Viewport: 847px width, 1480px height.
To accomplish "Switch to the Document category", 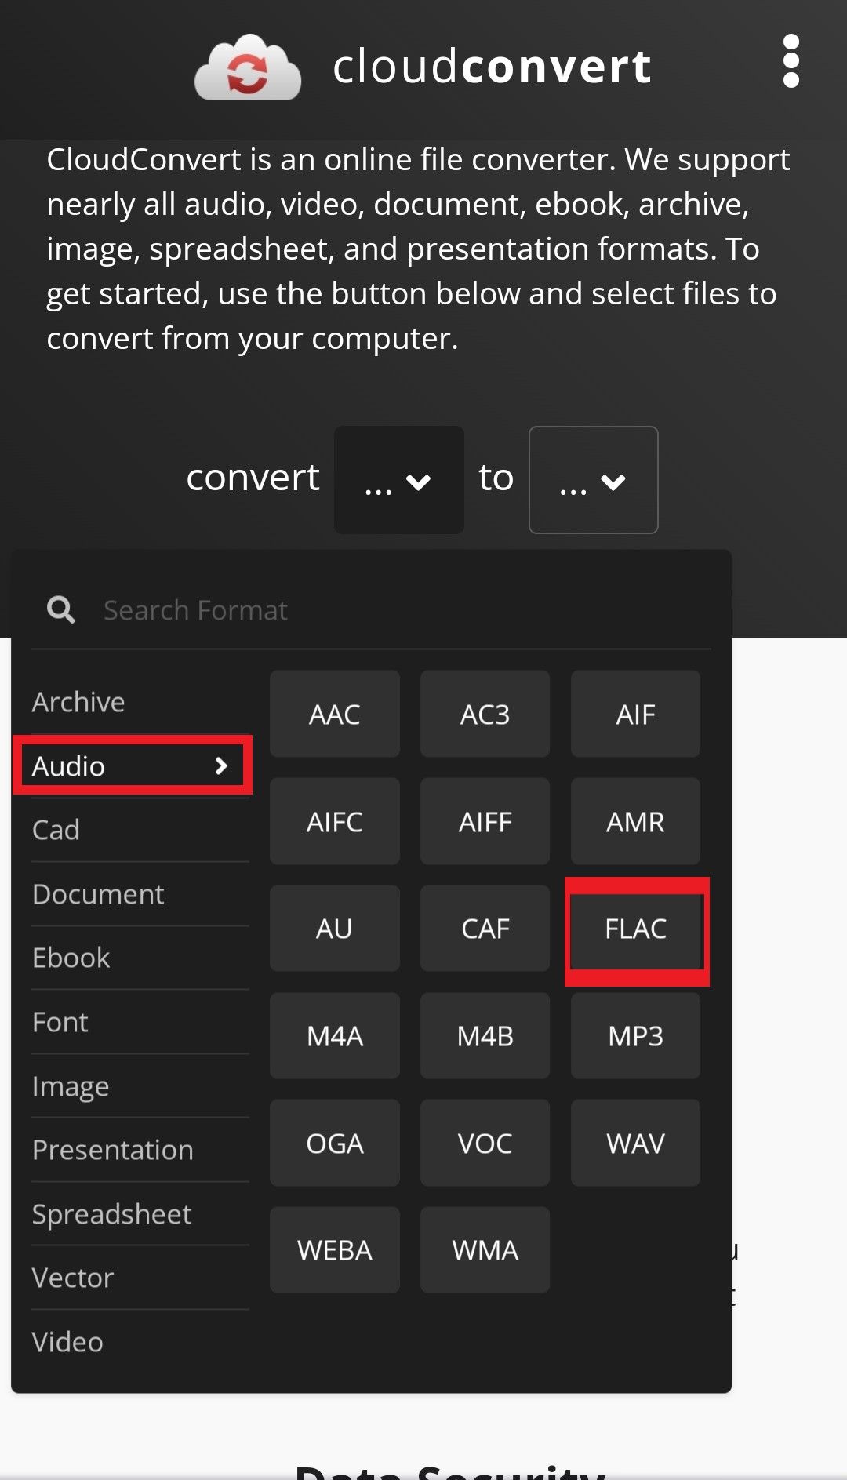I will [x=98, y=893].
